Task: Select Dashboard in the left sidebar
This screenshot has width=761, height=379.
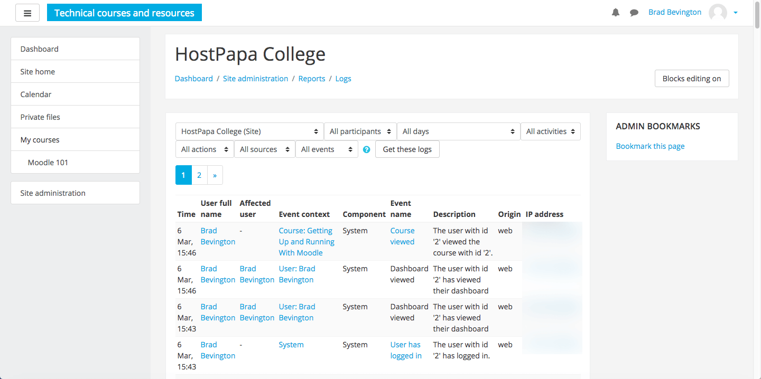Action: [x=75, y=49]
